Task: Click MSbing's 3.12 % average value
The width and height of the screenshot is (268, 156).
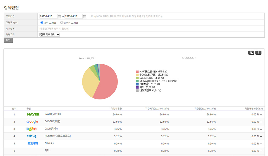Action: [x=118, y=136]
